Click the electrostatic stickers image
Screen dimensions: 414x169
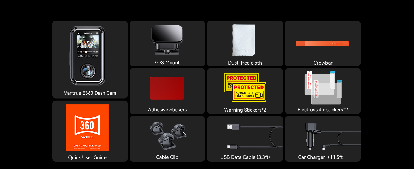(x=323, y=88)
